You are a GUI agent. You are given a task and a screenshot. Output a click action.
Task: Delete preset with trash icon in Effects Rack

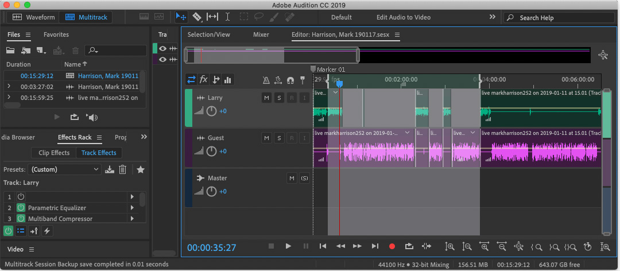tap(123, 170)
